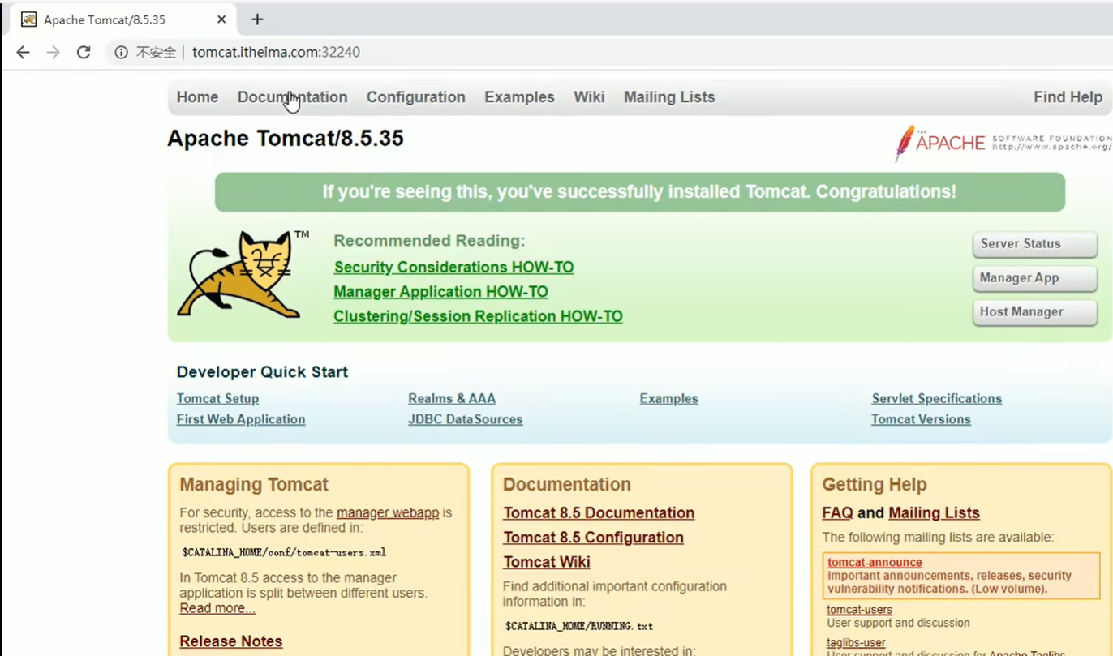Open Security Considerations HOW-TO link
The height and width of the screenshot is (656, 1113).
point(453,268)
